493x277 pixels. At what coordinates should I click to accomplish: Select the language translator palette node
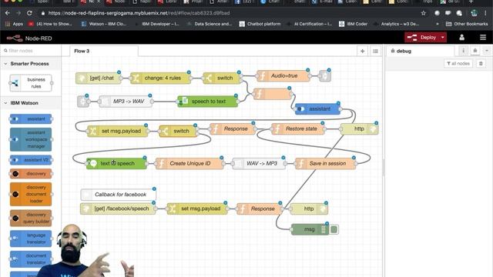click(31, 239)
